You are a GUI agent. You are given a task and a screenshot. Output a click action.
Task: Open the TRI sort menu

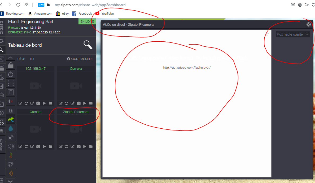point(32,59)
